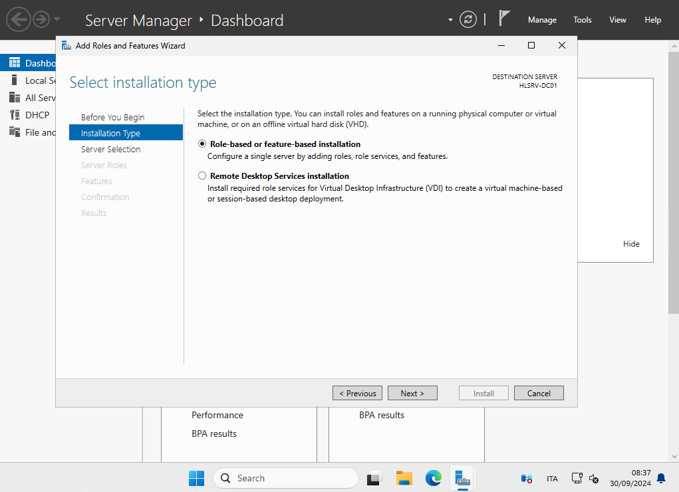Click the Server Manager back arrow

click(x=18, y=19)
